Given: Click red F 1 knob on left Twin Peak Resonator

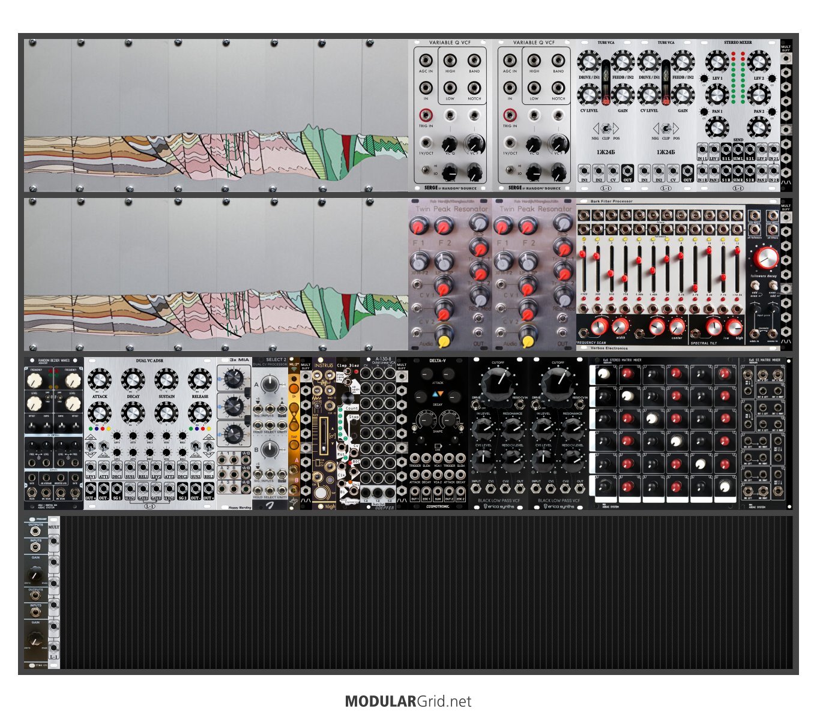Looking at the screenshot, I should click(x=418, y=226).
